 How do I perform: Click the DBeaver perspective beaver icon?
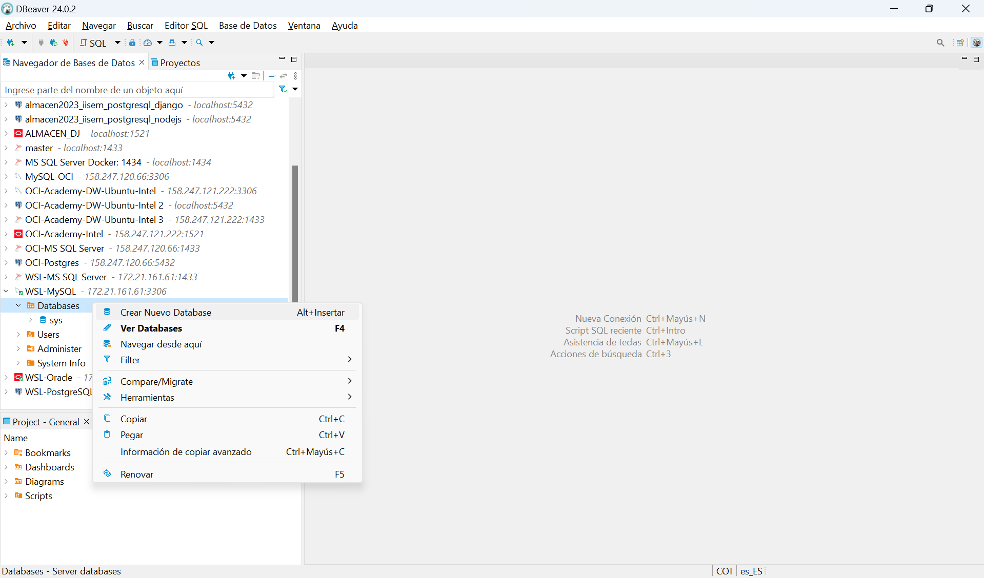coord(977,43)
